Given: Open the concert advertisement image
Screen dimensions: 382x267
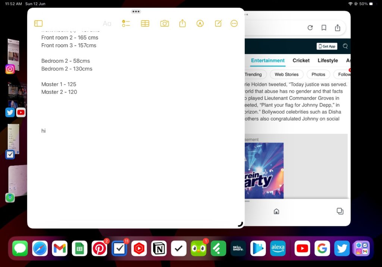Looking at the screenshot, I should click(x=264, y=171).
